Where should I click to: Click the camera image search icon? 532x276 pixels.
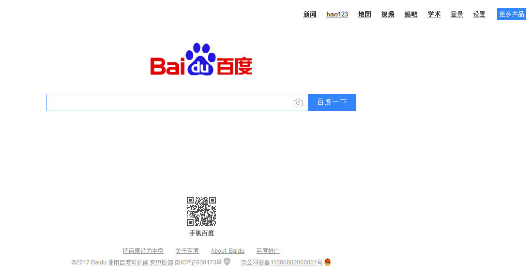point(298,102)
